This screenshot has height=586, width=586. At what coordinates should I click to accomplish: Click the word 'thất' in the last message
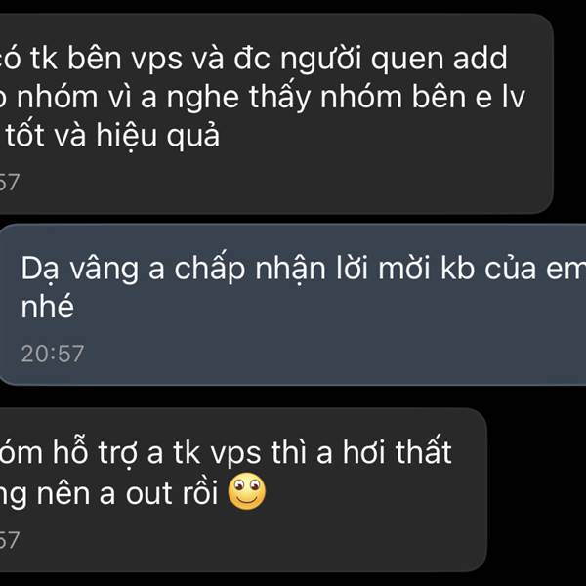click(x=424, y=451)
